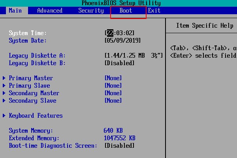Expand the Secondary Slave arrow

pyautogui.click(x=4, y=101)
